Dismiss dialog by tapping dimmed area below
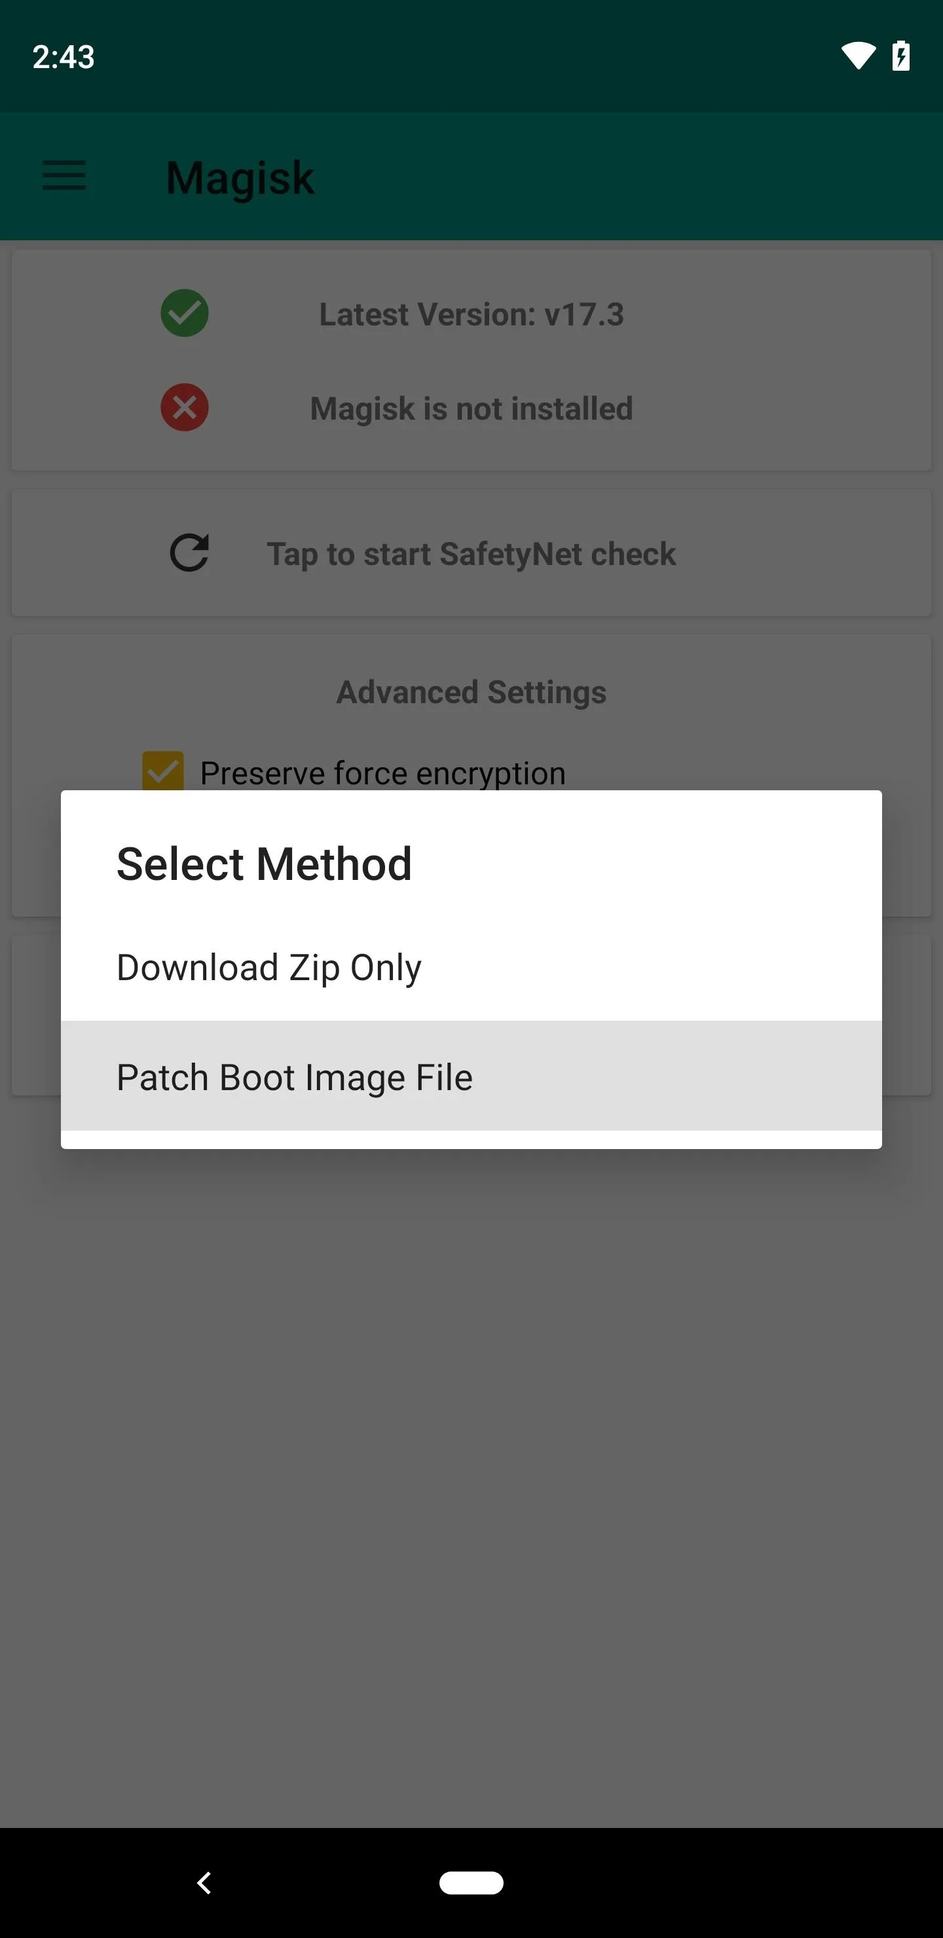This screenshot has width=943, height=1938. click(x=471, y=1467)
